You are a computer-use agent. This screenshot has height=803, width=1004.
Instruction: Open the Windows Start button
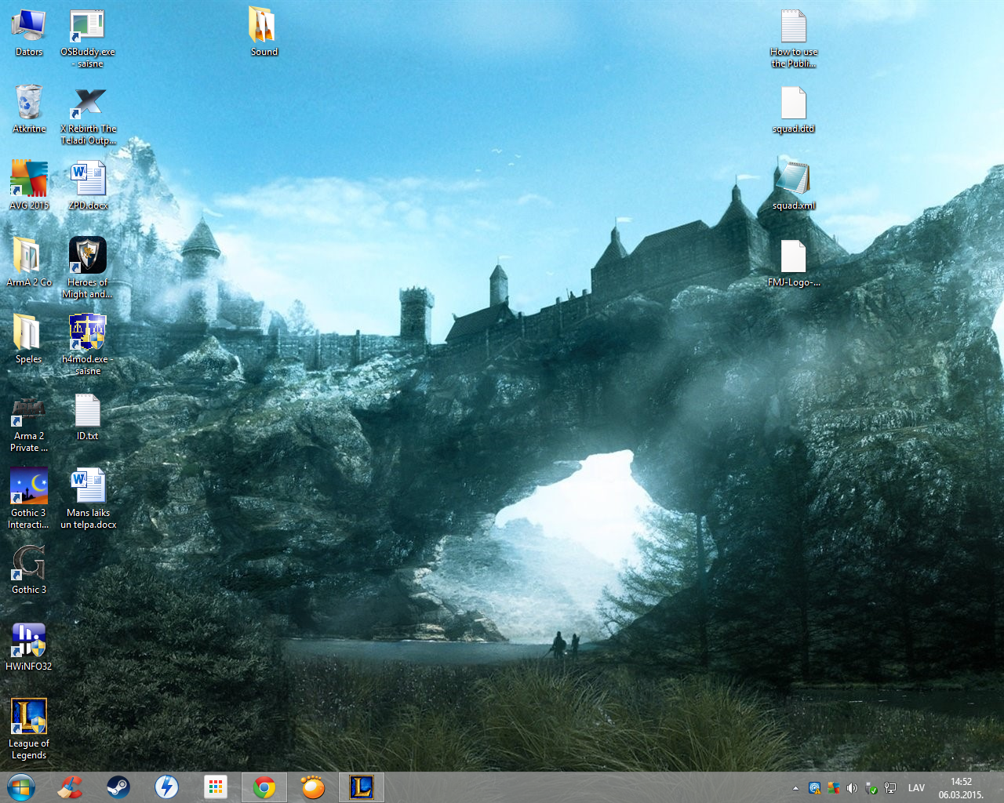[21, 787]
